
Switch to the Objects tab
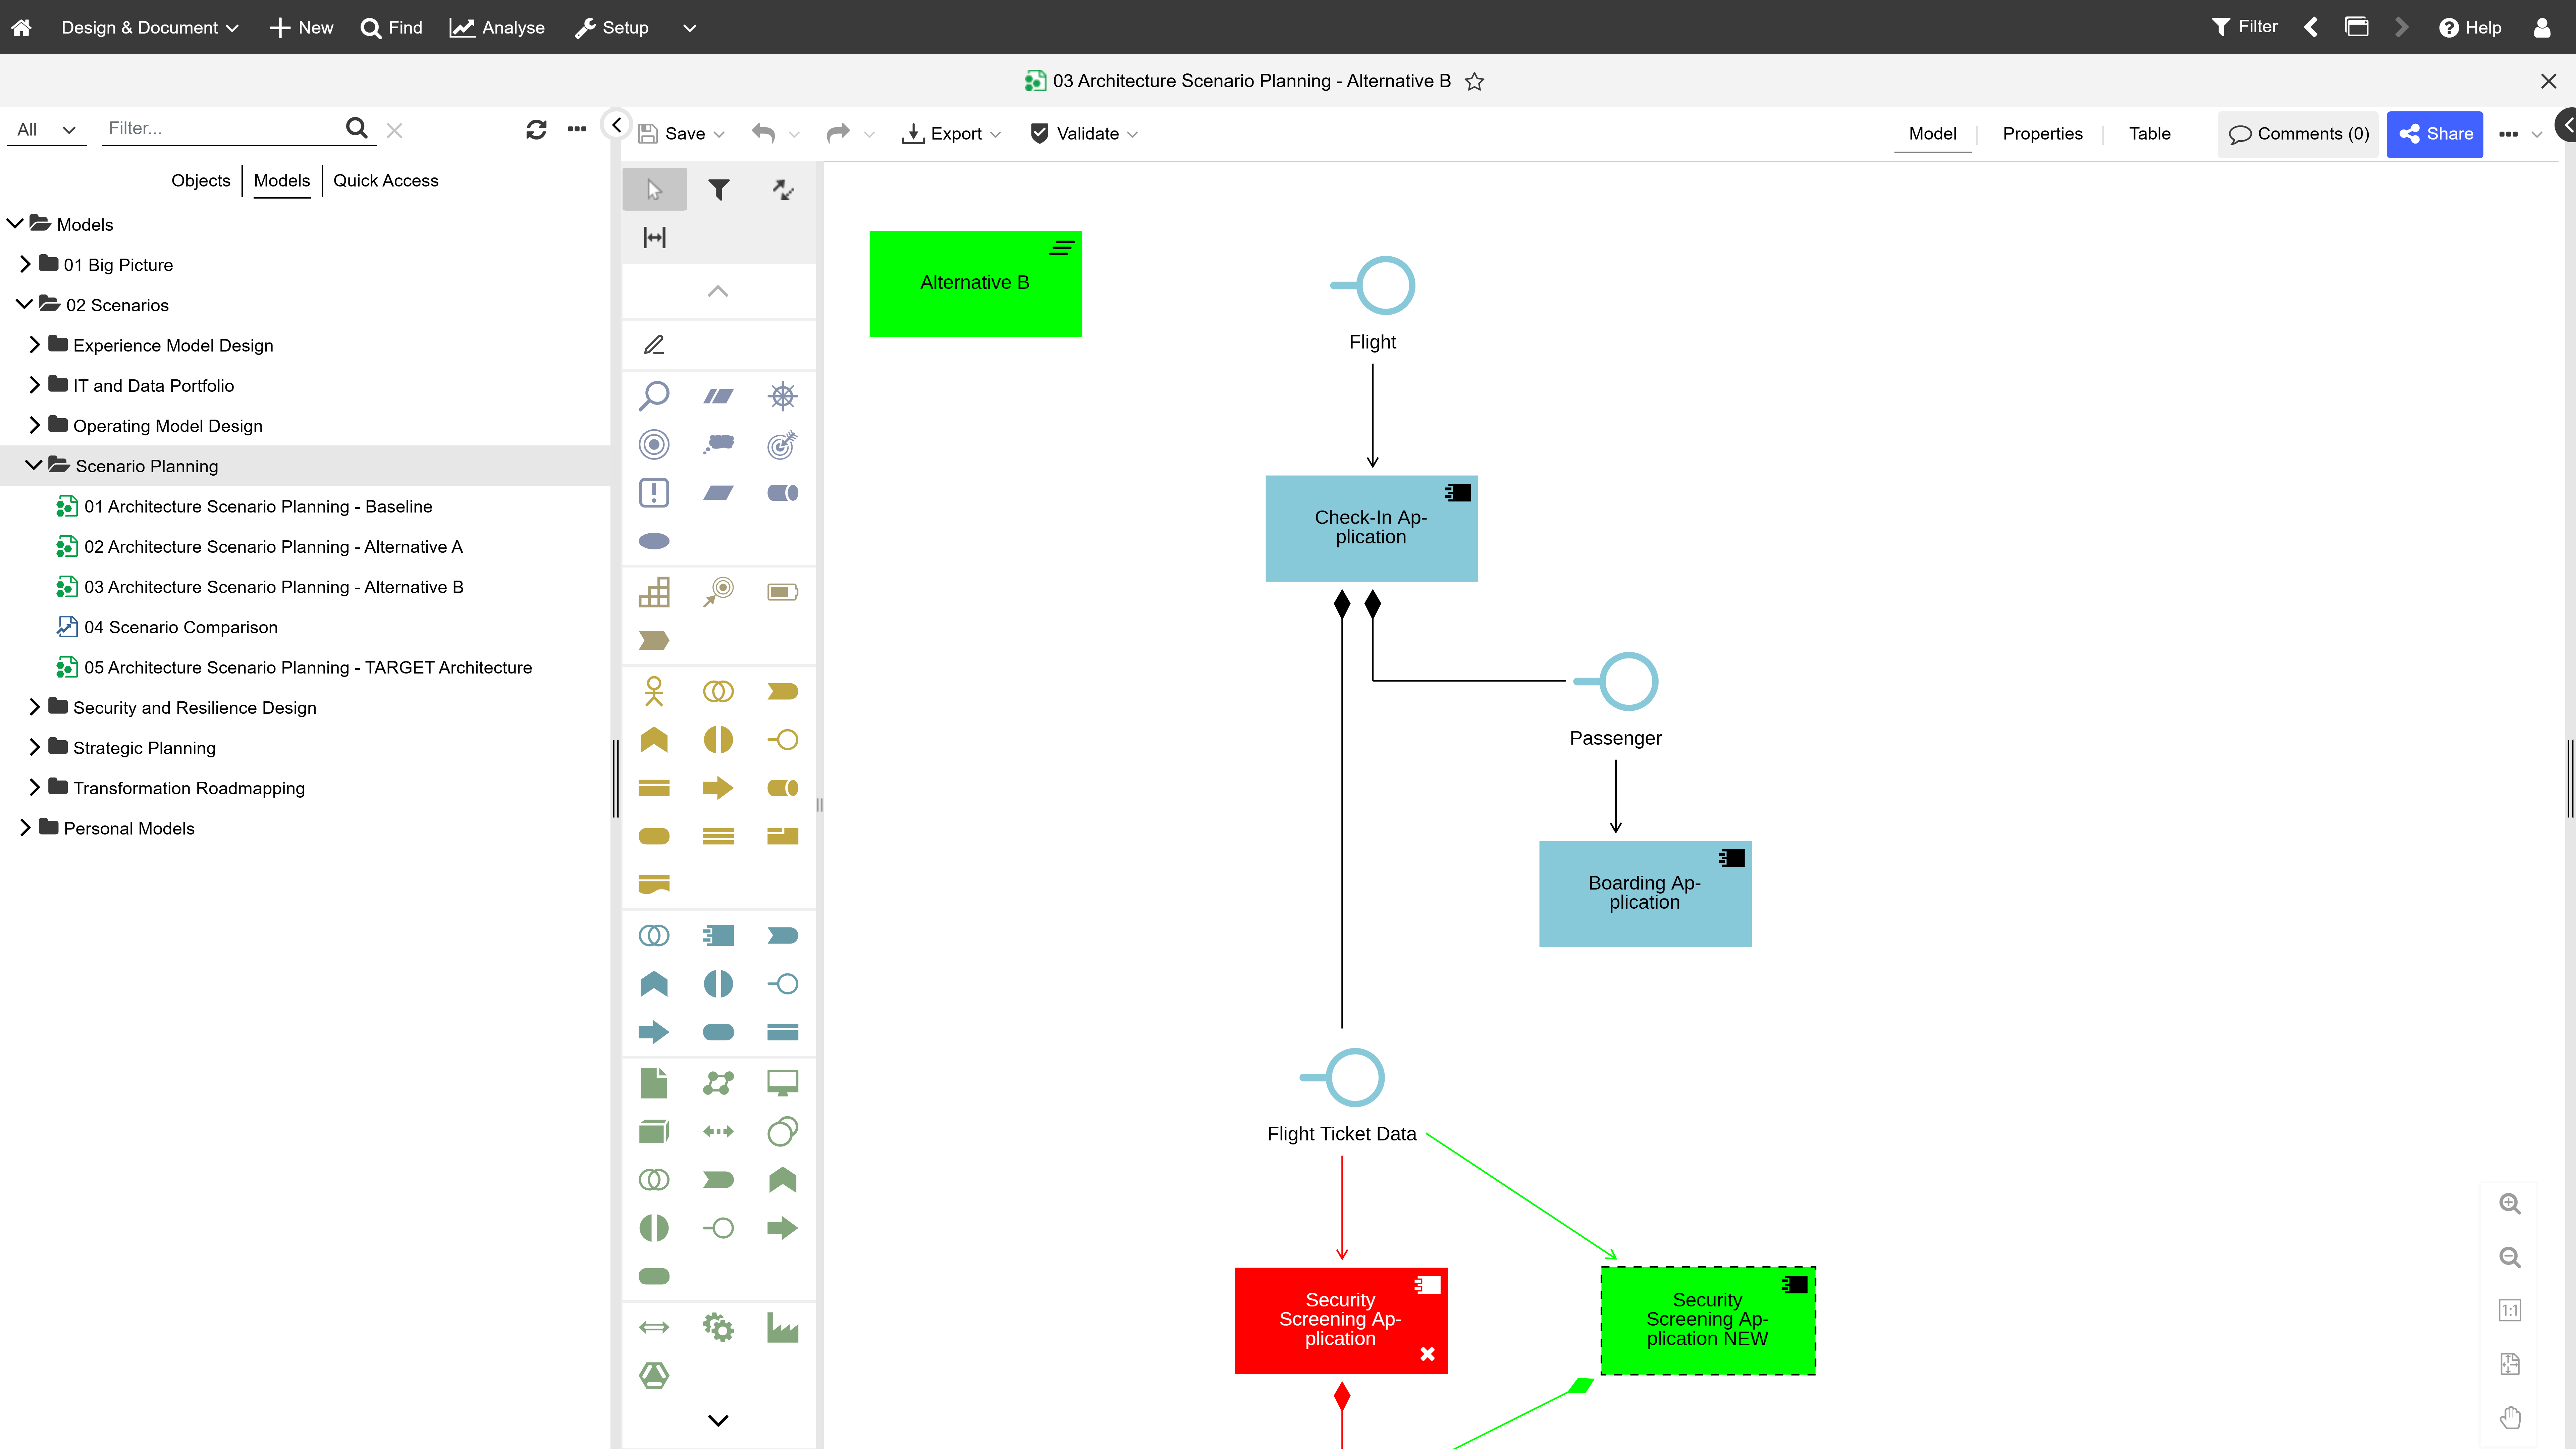[x=200, y=180]
